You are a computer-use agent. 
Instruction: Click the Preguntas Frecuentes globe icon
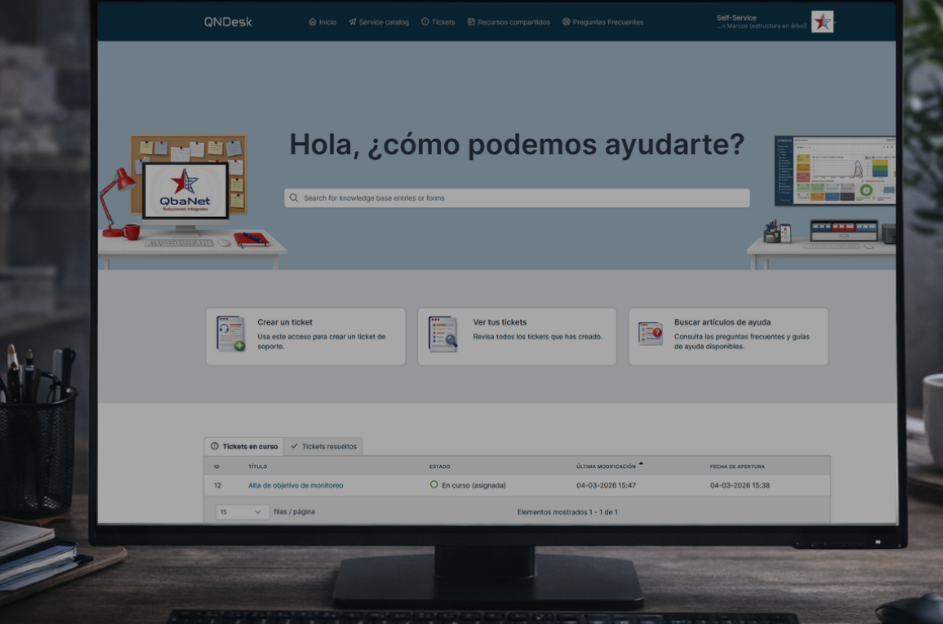[x=567, y=22]
